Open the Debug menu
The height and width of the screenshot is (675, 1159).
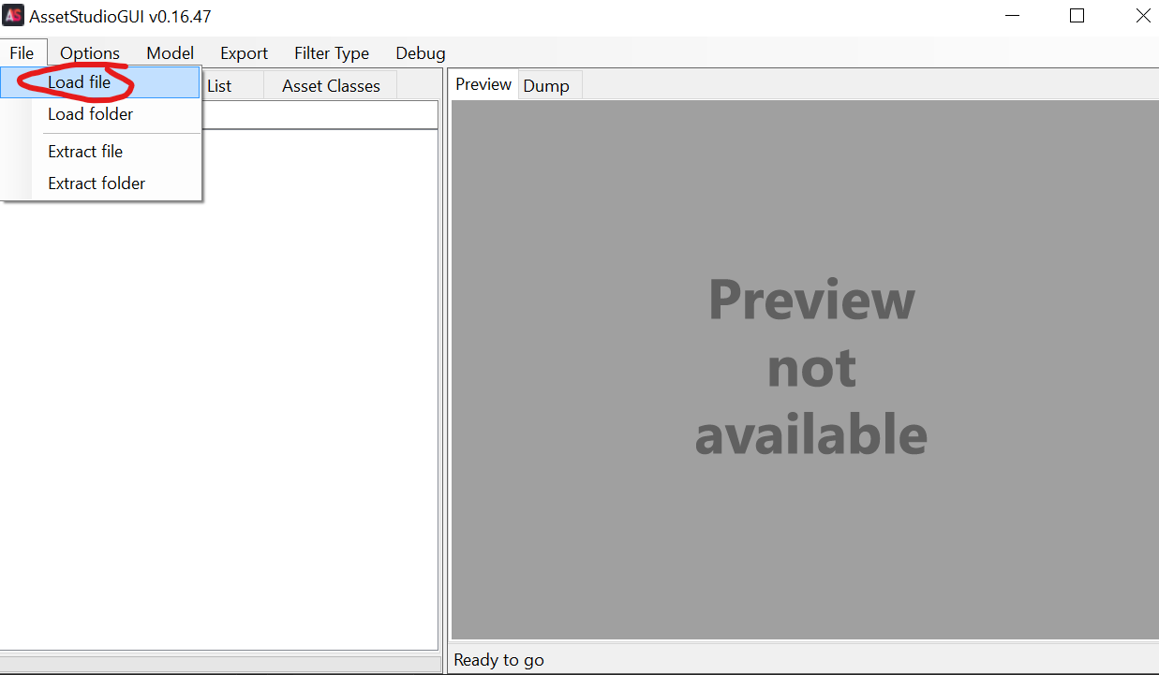421,53
